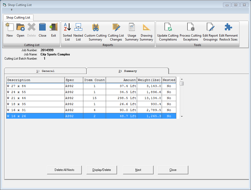Select row W 27 x 84
The image size is (251, 190).
point(91,86)
